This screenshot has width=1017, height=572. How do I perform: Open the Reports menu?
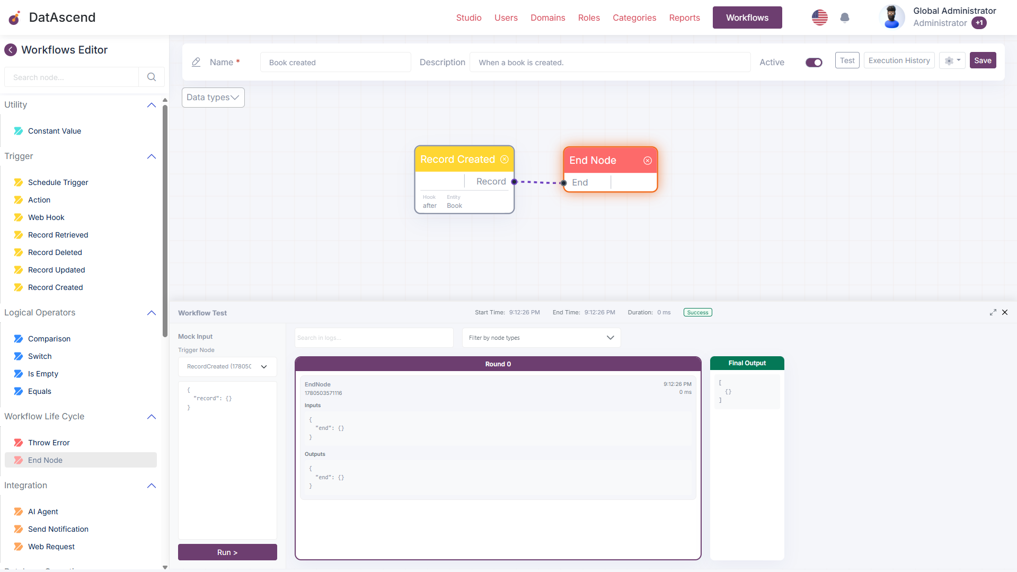[684, 17]
